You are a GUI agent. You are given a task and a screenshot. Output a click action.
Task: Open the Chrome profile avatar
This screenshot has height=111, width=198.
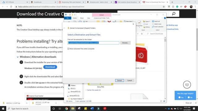coord(191,7)
